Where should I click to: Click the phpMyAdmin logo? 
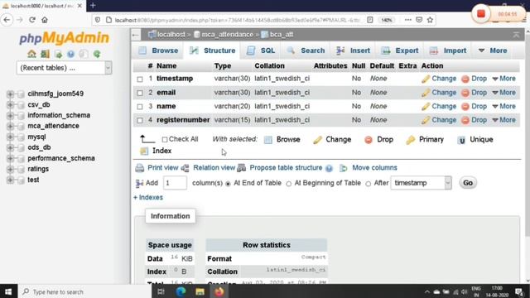coord(65,38)
